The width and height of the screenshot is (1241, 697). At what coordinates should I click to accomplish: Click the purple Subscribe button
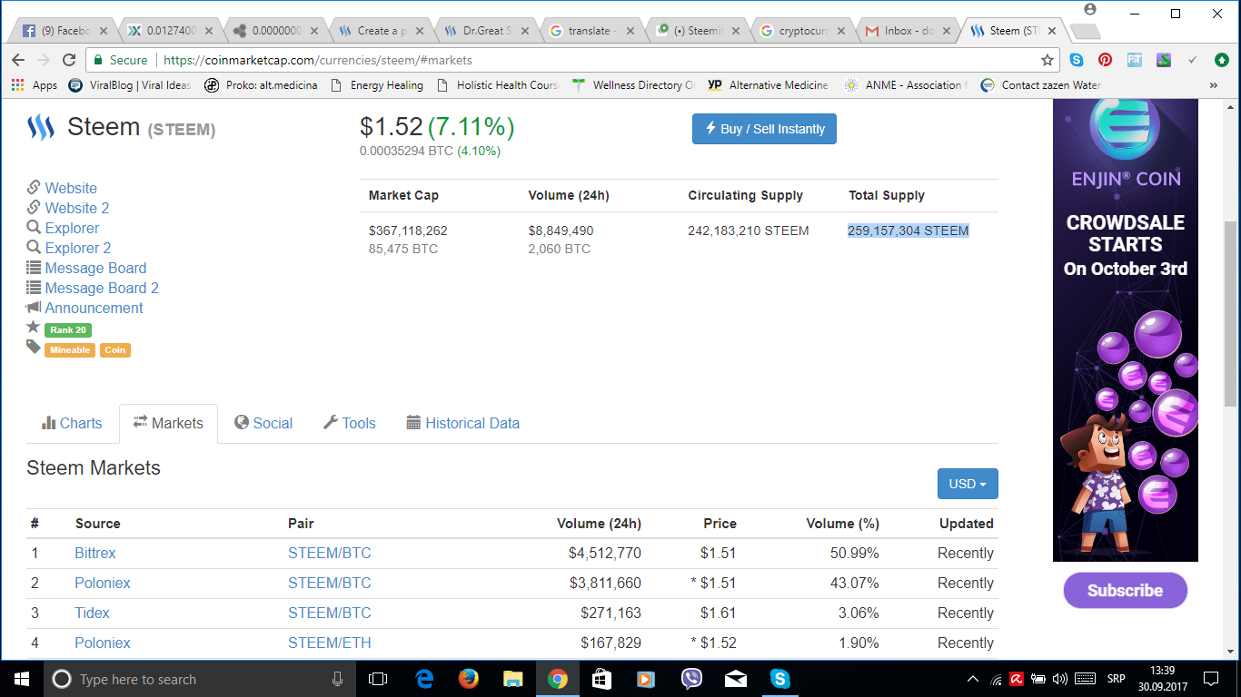click(1125, 590)
